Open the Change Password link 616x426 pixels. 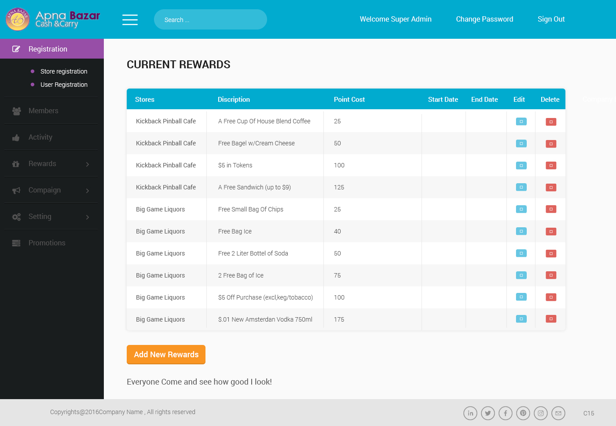484,19
